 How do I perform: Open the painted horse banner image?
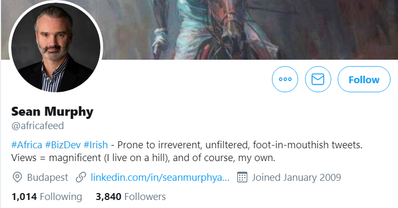coord(249,30)
